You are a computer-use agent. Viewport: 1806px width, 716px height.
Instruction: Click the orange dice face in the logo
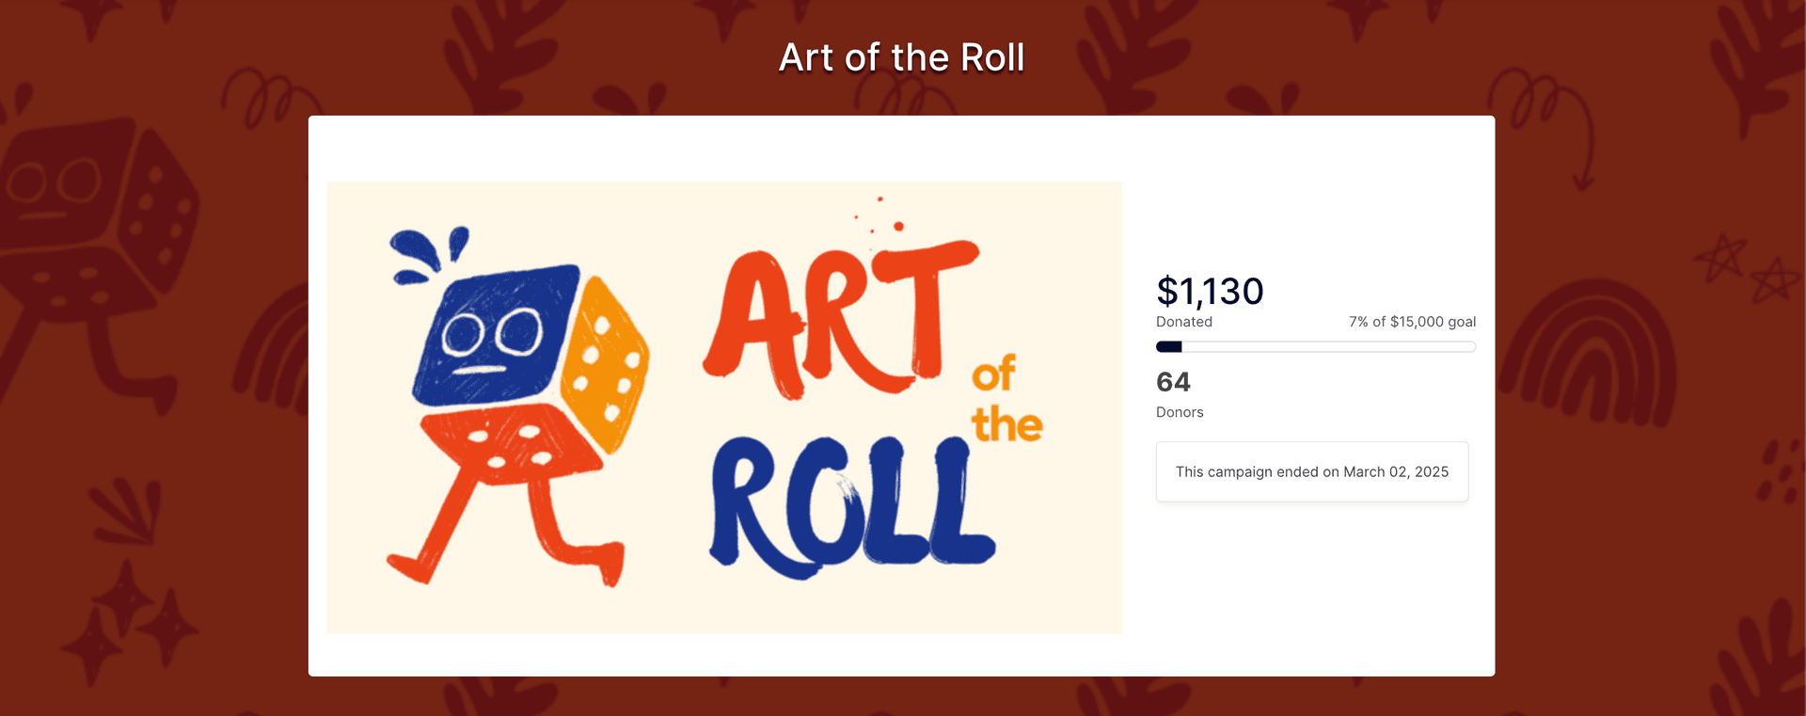click(605, 362)
